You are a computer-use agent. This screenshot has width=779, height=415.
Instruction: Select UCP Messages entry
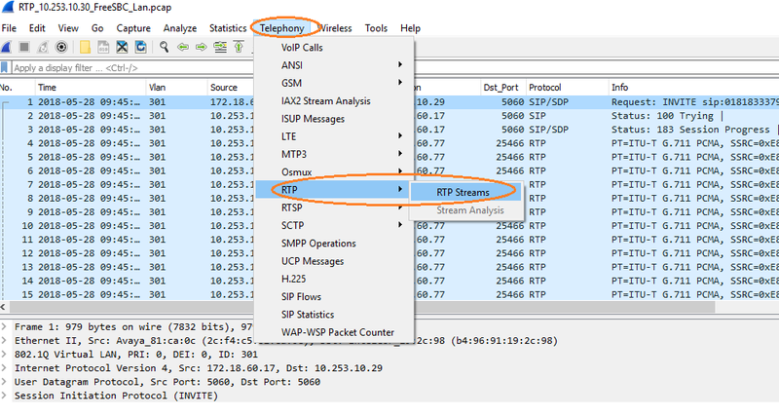pyautogui.click(x=334, y=261)
